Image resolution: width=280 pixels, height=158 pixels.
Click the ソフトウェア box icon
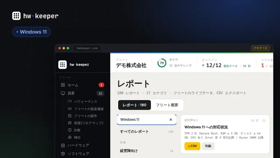pyautogui.click(x=63, y=154)
